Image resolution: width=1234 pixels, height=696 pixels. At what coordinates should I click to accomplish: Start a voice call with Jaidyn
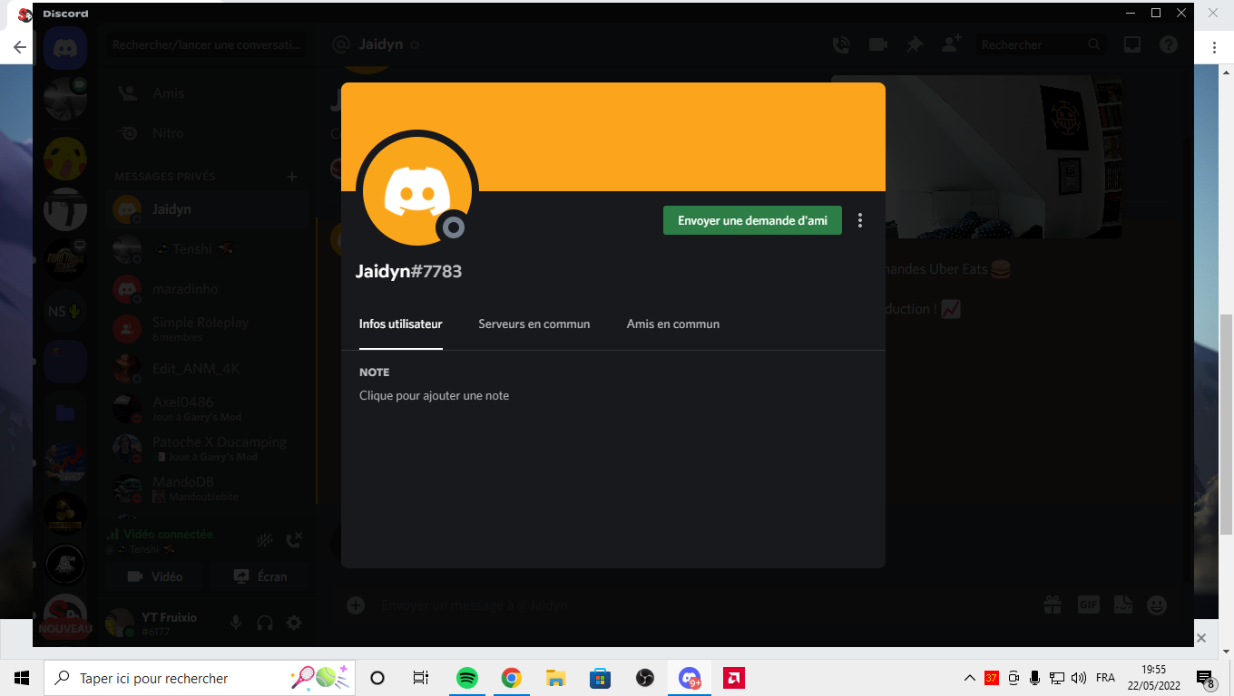click(841, 44)
